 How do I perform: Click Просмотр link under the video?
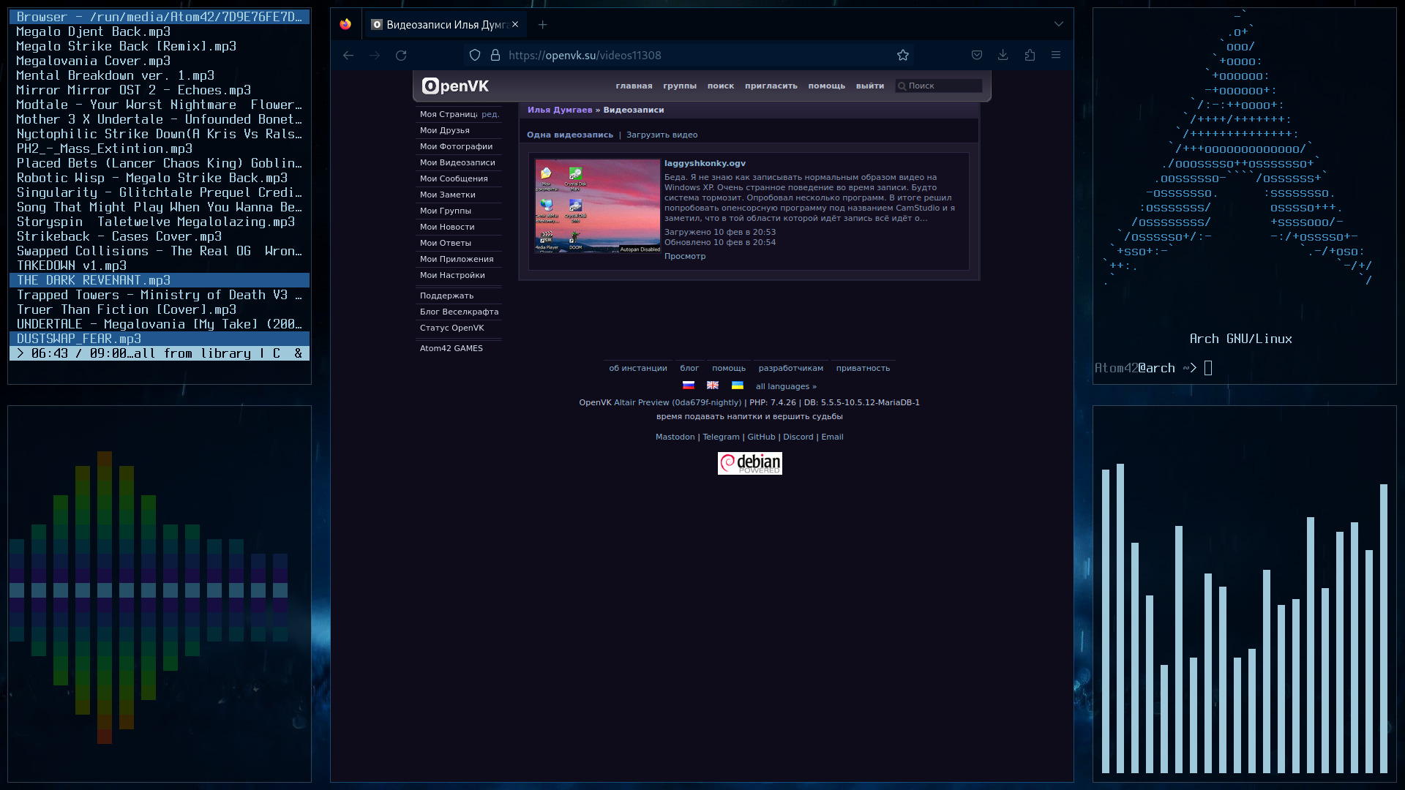pos(685,257)
